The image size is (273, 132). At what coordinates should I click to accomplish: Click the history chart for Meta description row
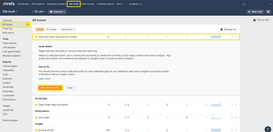coord(216,37)
